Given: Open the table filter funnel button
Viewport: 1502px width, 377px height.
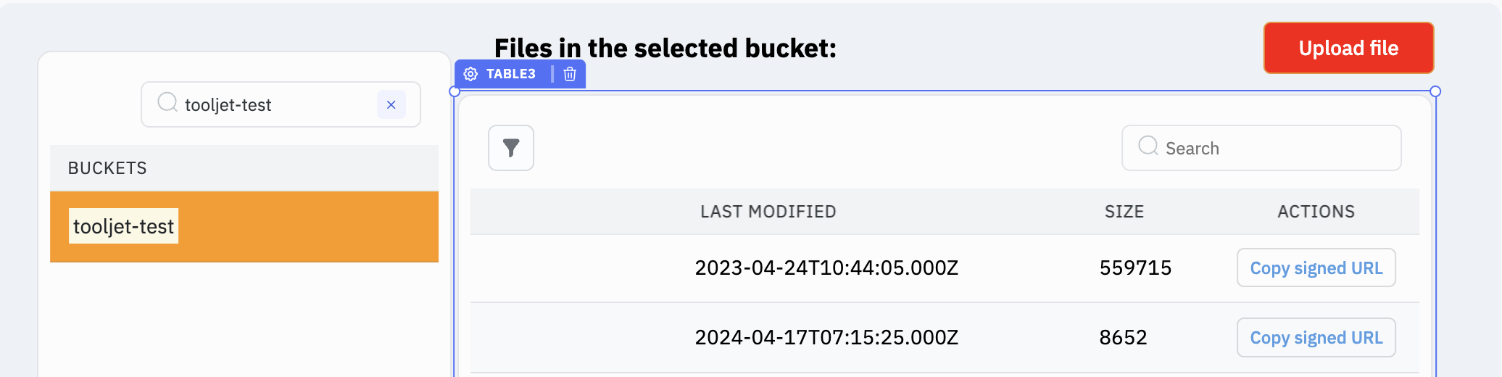Looking at the screenshot, I should tap(511, 148).
